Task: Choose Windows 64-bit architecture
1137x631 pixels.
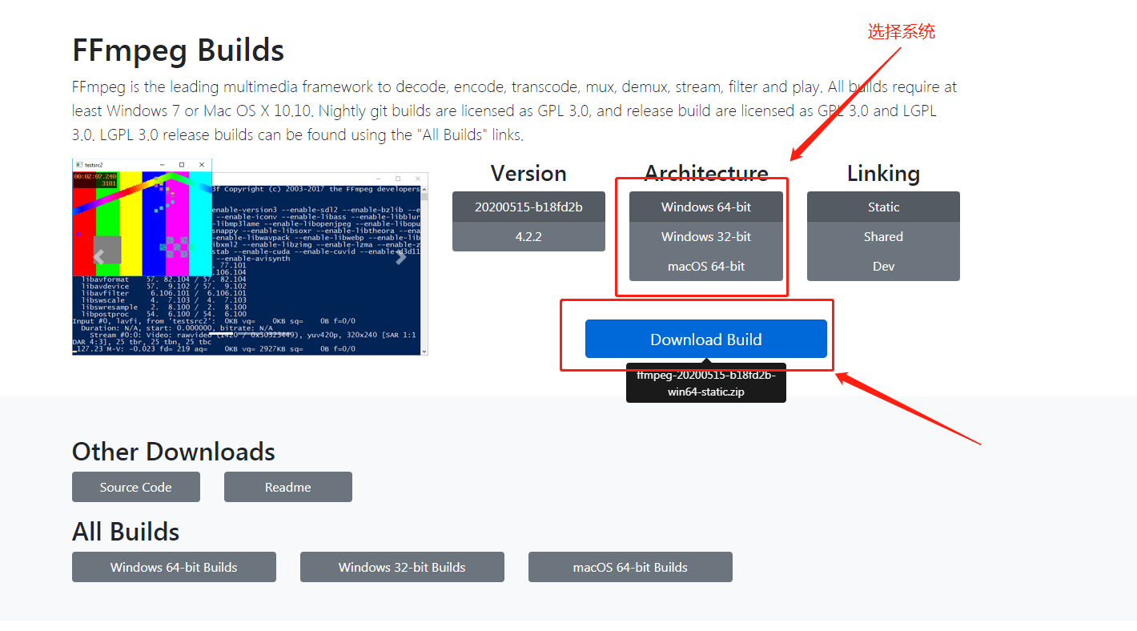Action: tap(706, 207)
